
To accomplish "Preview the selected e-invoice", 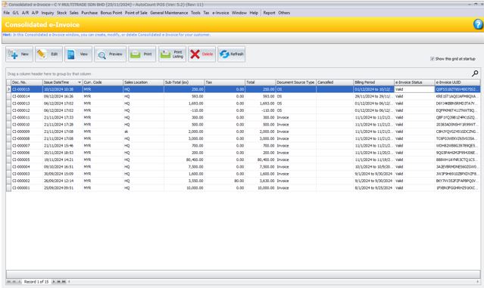I will [110, 54].
